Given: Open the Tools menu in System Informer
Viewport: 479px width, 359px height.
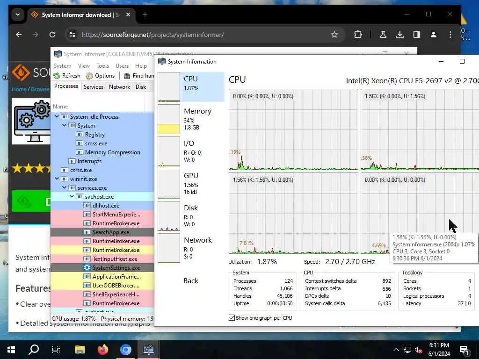Looking at the screenshot, I should coord(102,65).
